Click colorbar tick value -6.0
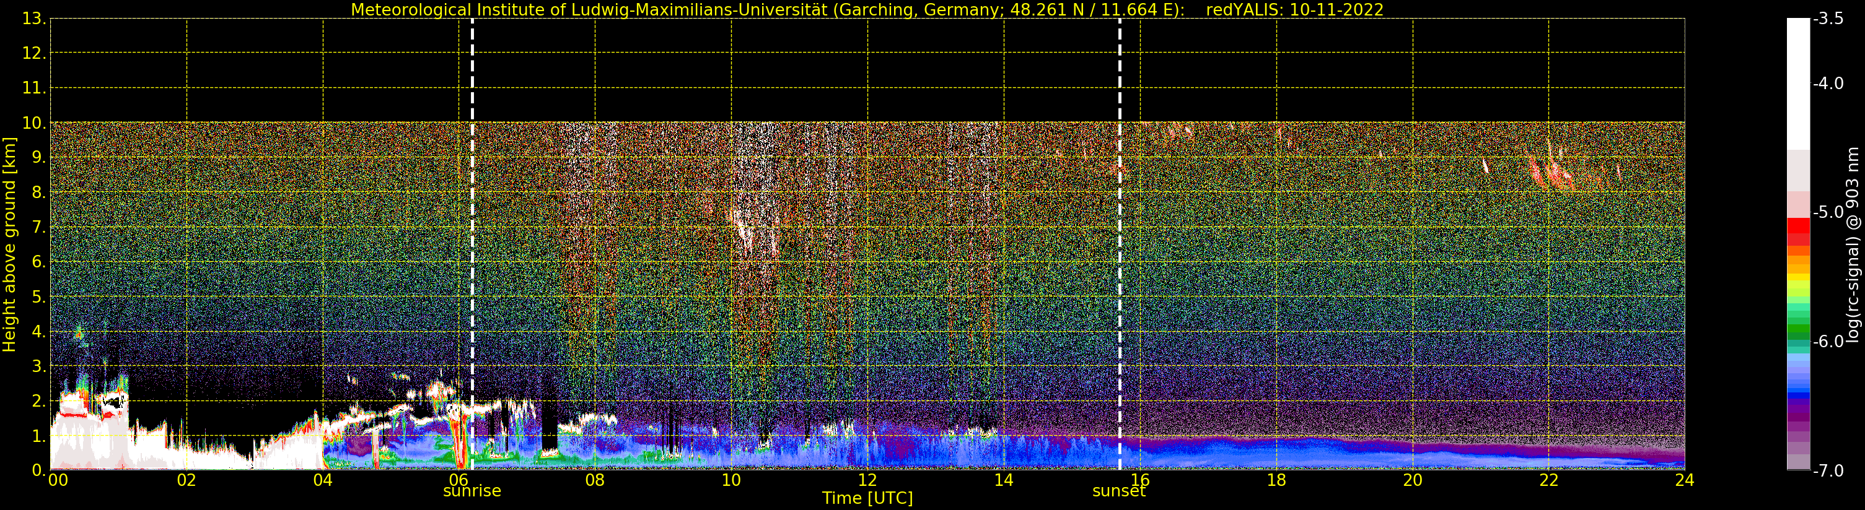This screenshot has height=510, width=1865. 1828,342
